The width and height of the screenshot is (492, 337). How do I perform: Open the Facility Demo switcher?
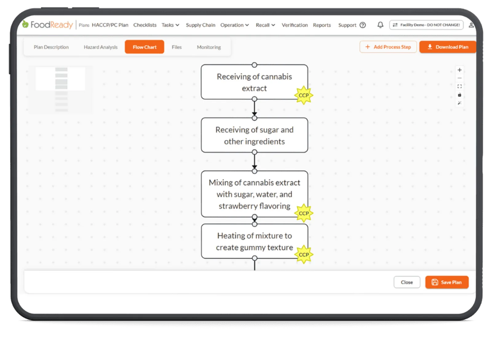427,25
